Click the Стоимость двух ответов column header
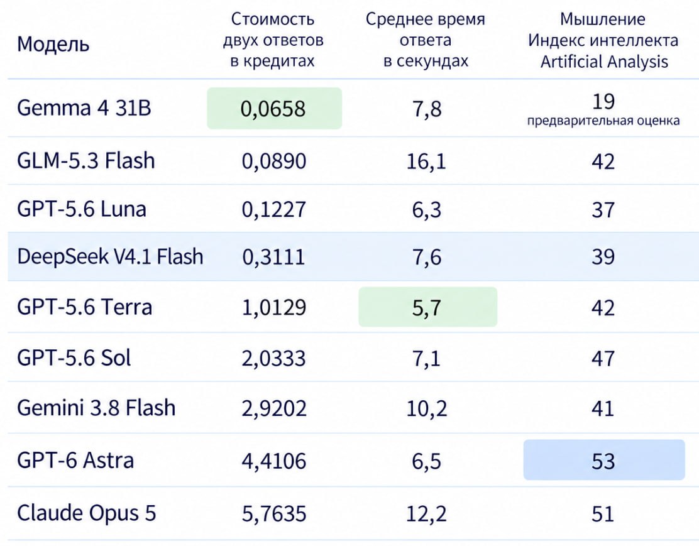The width and height of the screenshot is (699, 546). coord(273,40)
